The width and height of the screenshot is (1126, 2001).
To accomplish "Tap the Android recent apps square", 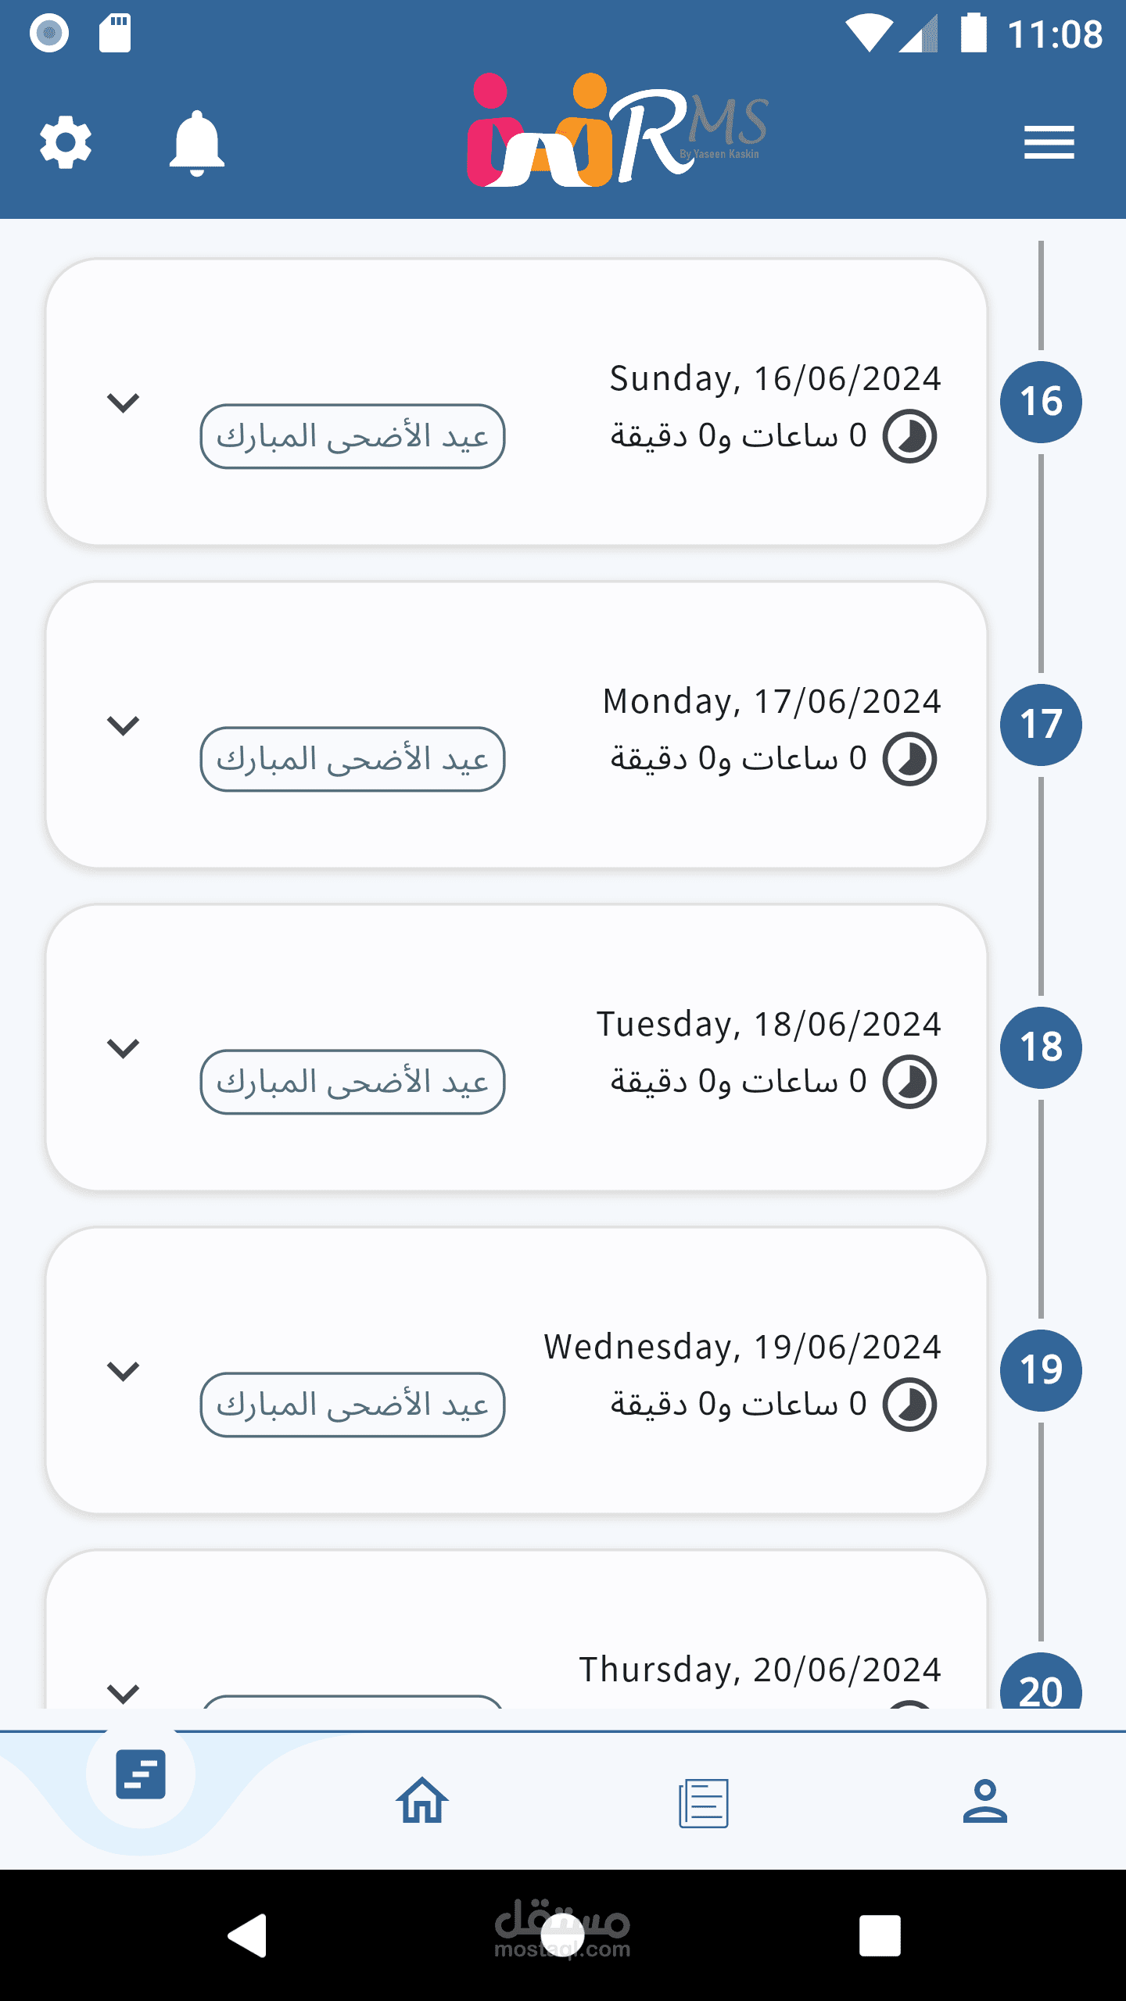I will tap(880, 1935).
